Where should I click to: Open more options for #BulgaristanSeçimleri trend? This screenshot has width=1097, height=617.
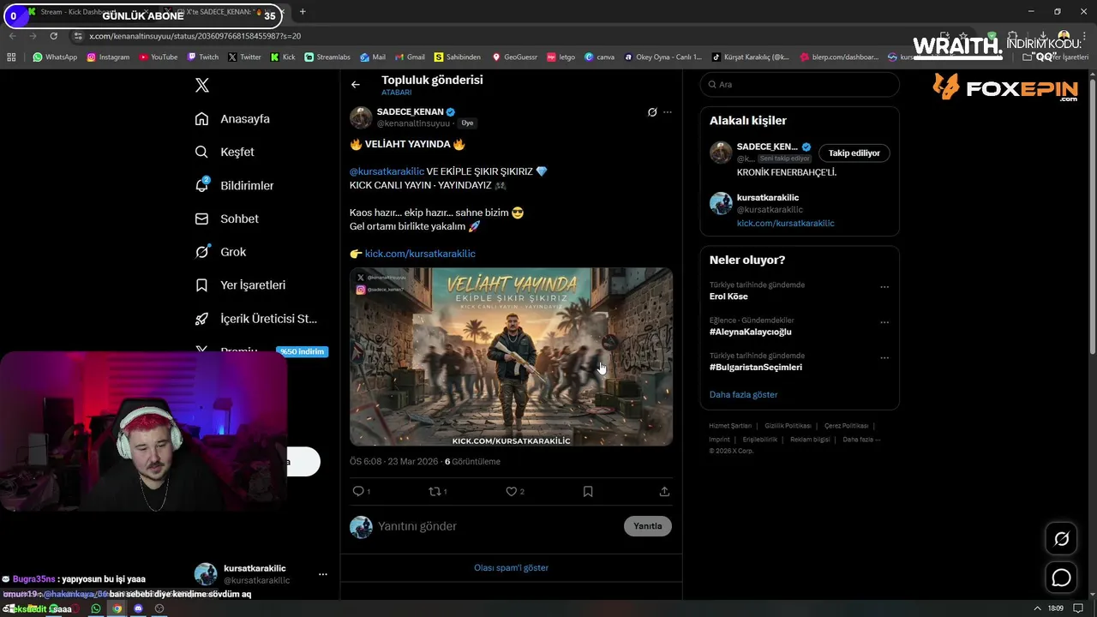pos(884,357)
